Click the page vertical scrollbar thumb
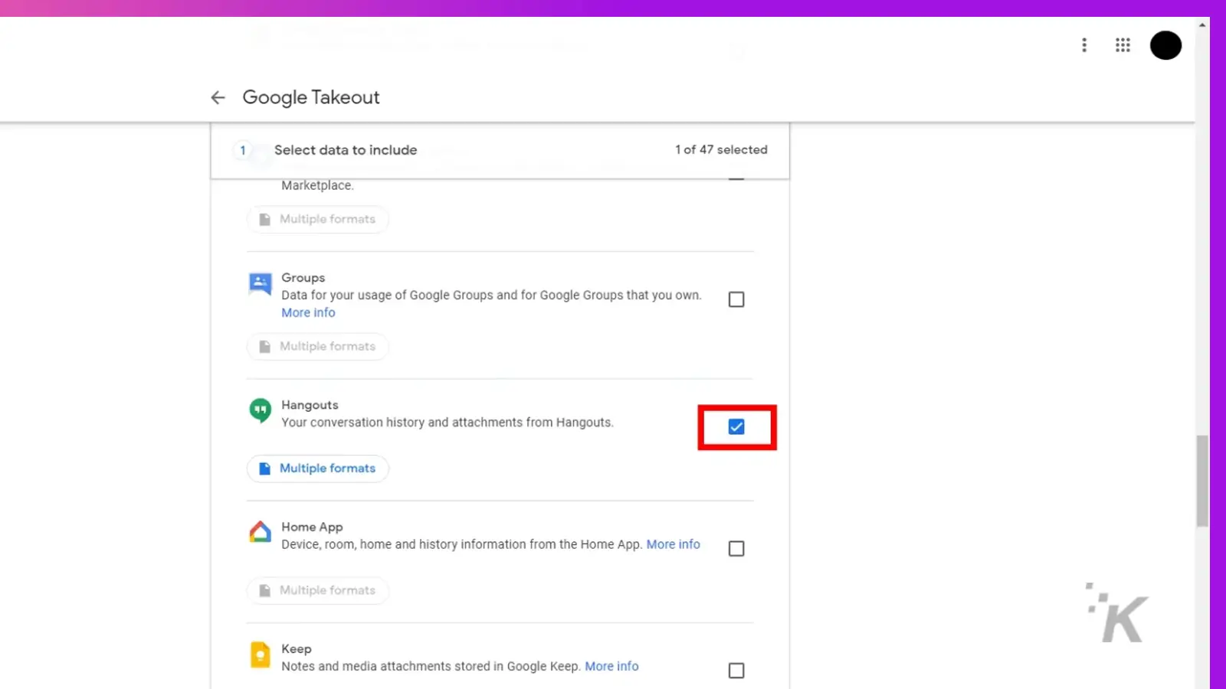 point(1202,481)
